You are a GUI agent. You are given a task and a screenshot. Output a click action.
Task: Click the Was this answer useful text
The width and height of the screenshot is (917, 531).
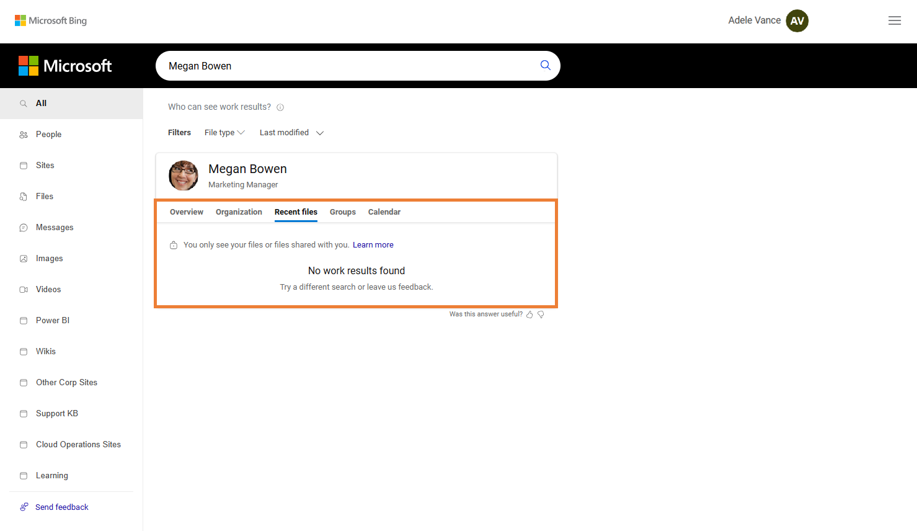(x=486, y=315)
